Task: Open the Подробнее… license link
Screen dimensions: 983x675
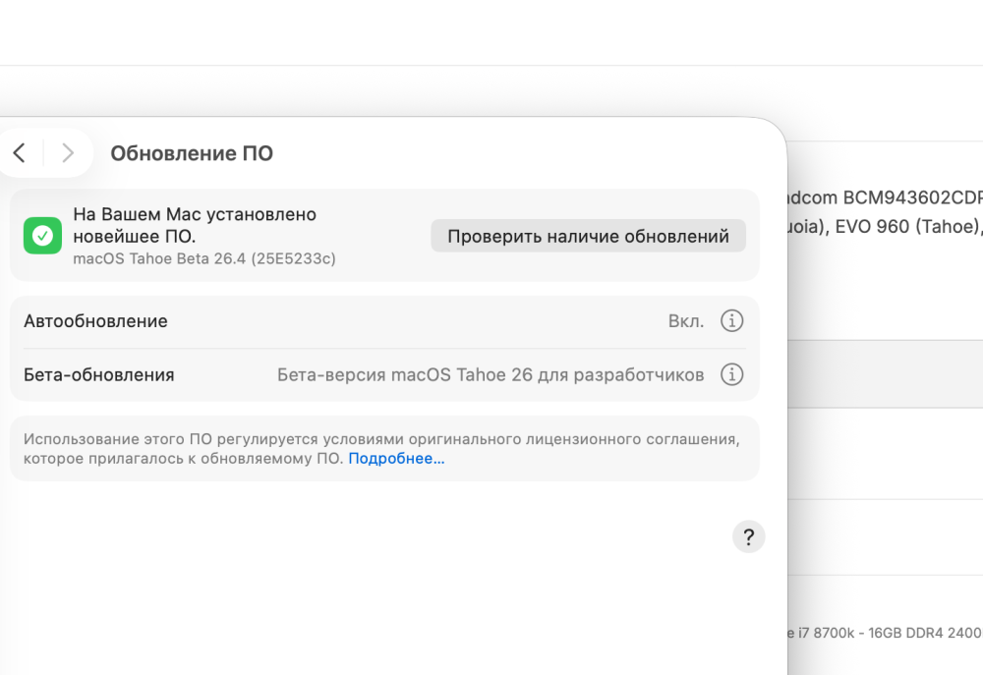Action: click(396, 459)
